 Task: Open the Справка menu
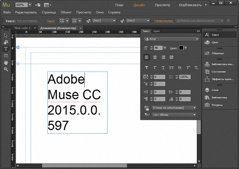(x=114, y=12)
